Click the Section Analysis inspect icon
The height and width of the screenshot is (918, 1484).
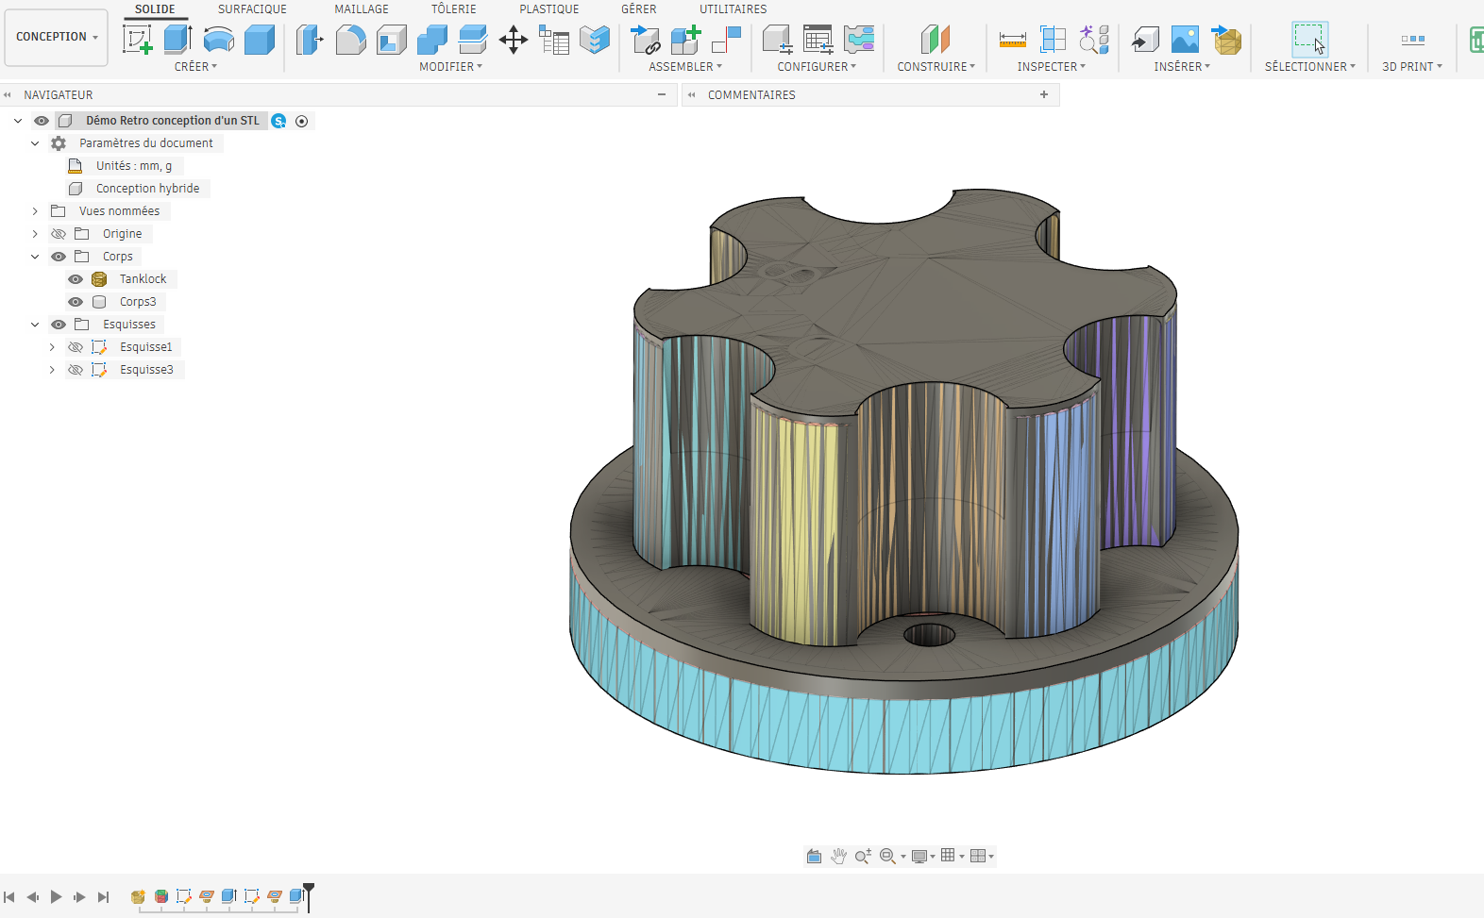(x=1053, y=40)
